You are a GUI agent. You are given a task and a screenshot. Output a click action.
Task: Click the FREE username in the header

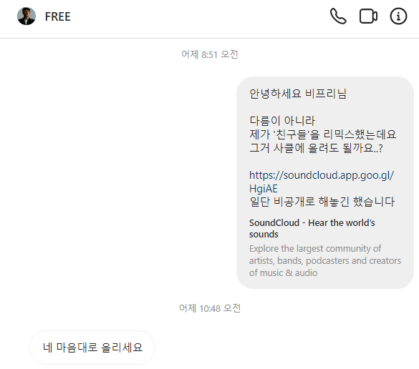(58, 17)
